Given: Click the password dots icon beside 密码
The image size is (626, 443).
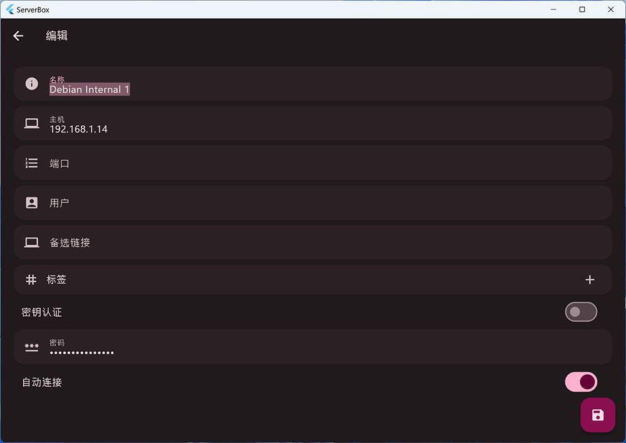Looking at the screenshot, I should pos(31,347).
